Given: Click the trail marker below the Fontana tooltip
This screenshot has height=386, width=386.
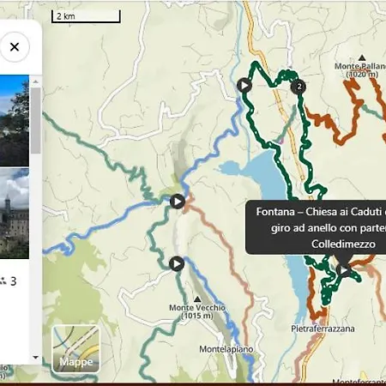Looking at the screenshot, I should (343, 269).
